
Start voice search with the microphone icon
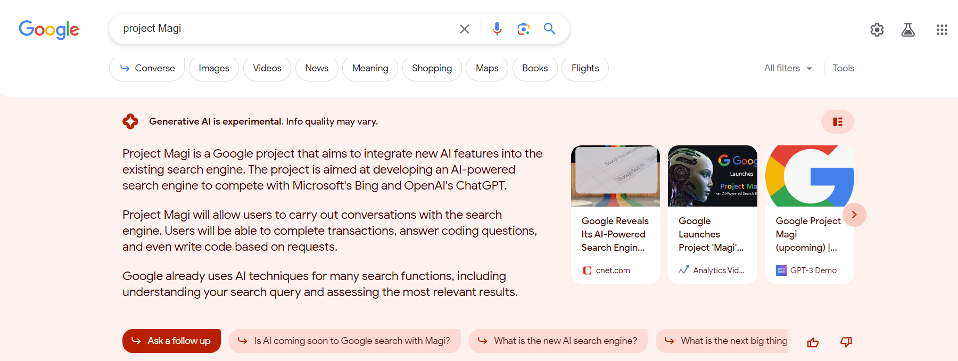[497, 29]
